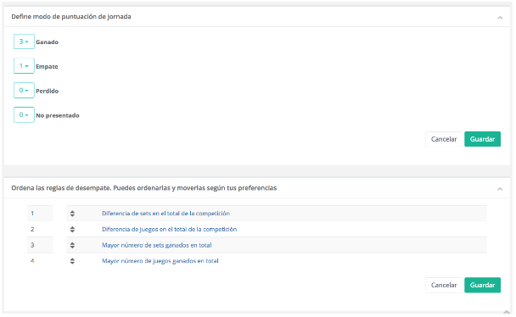
Task: Click the 'Perdido' label
Action: pos(47,91)
